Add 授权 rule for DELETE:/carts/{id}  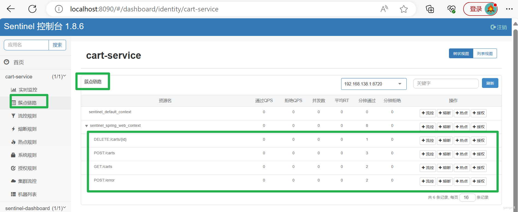(478, 140)
